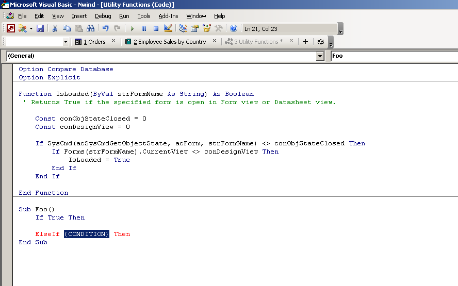
Task: Click the Option Compare Database line
Action: 66,69
